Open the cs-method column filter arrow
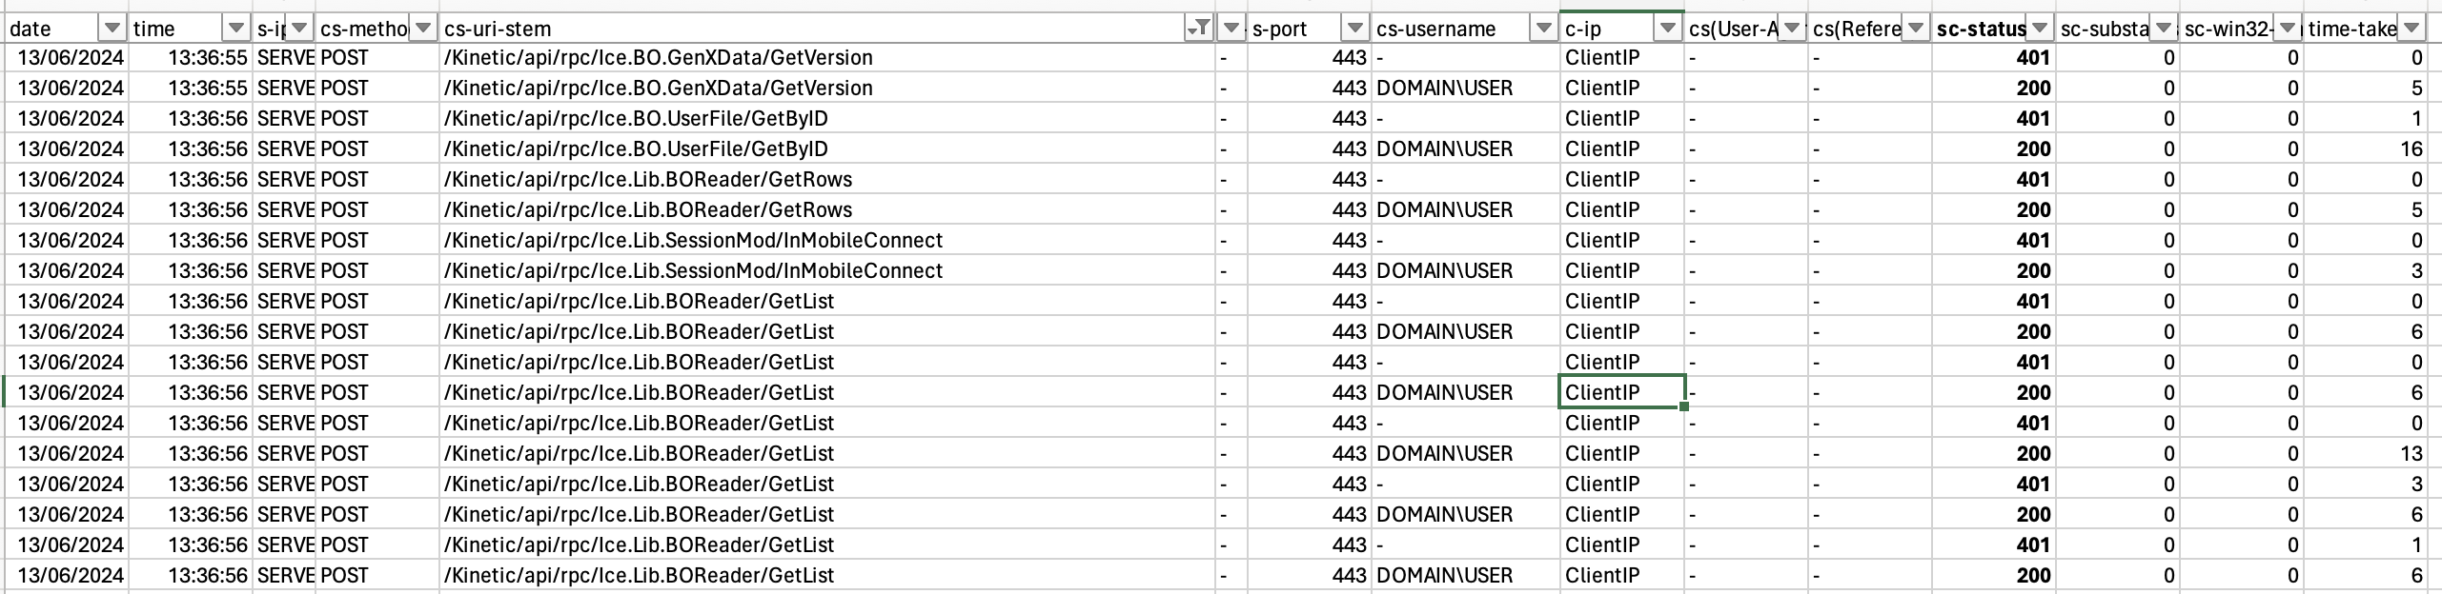Viewport: 2442px width, 594px height. pyautogui.click(x=423, y=28)
